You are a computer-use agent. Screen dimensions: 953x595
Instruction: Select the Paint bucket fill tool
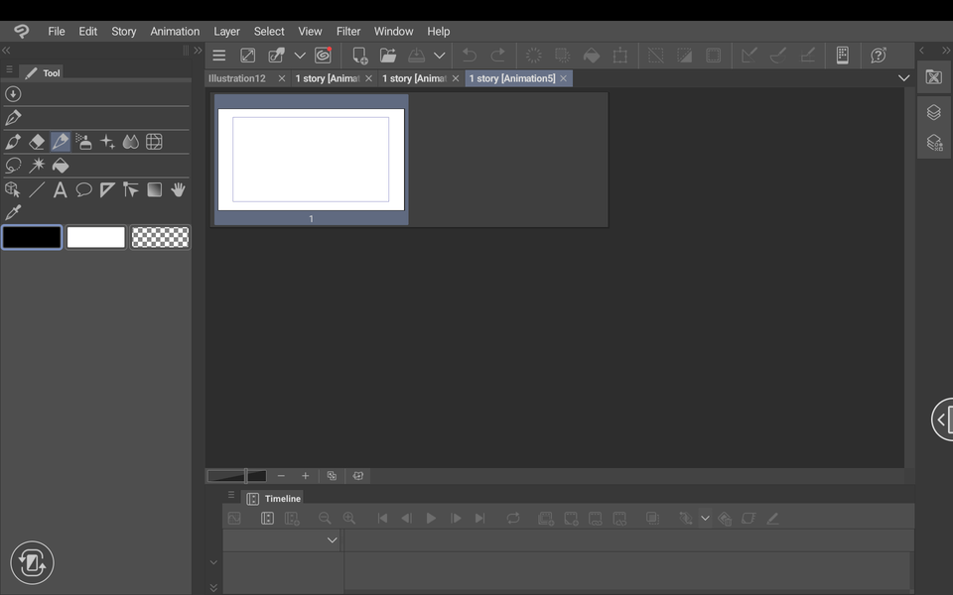pyautogui.click(x=61, y=165)
